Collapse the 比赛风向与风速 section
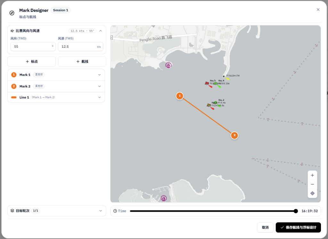The height and width of the screenshot is (239, 328). [101, 31]
